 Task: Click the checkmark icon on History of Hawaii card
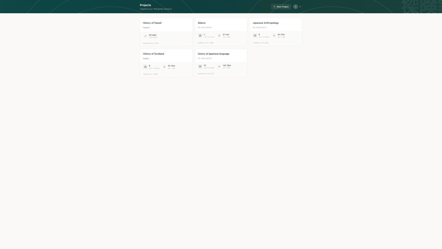tap(145, 36)
